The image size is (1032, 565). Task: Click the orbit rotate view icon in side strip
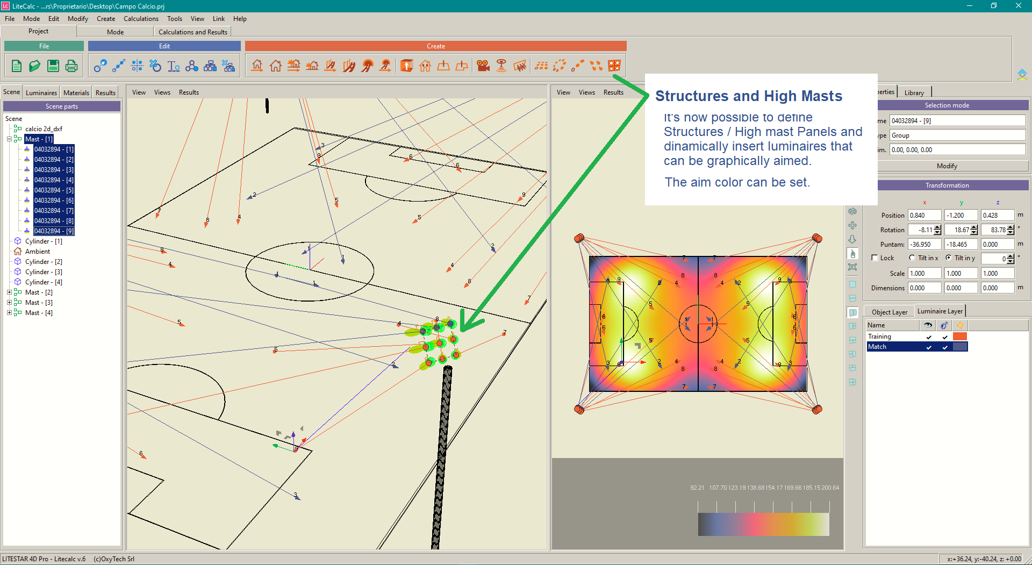pyautogui.click(x=852, y=211)
